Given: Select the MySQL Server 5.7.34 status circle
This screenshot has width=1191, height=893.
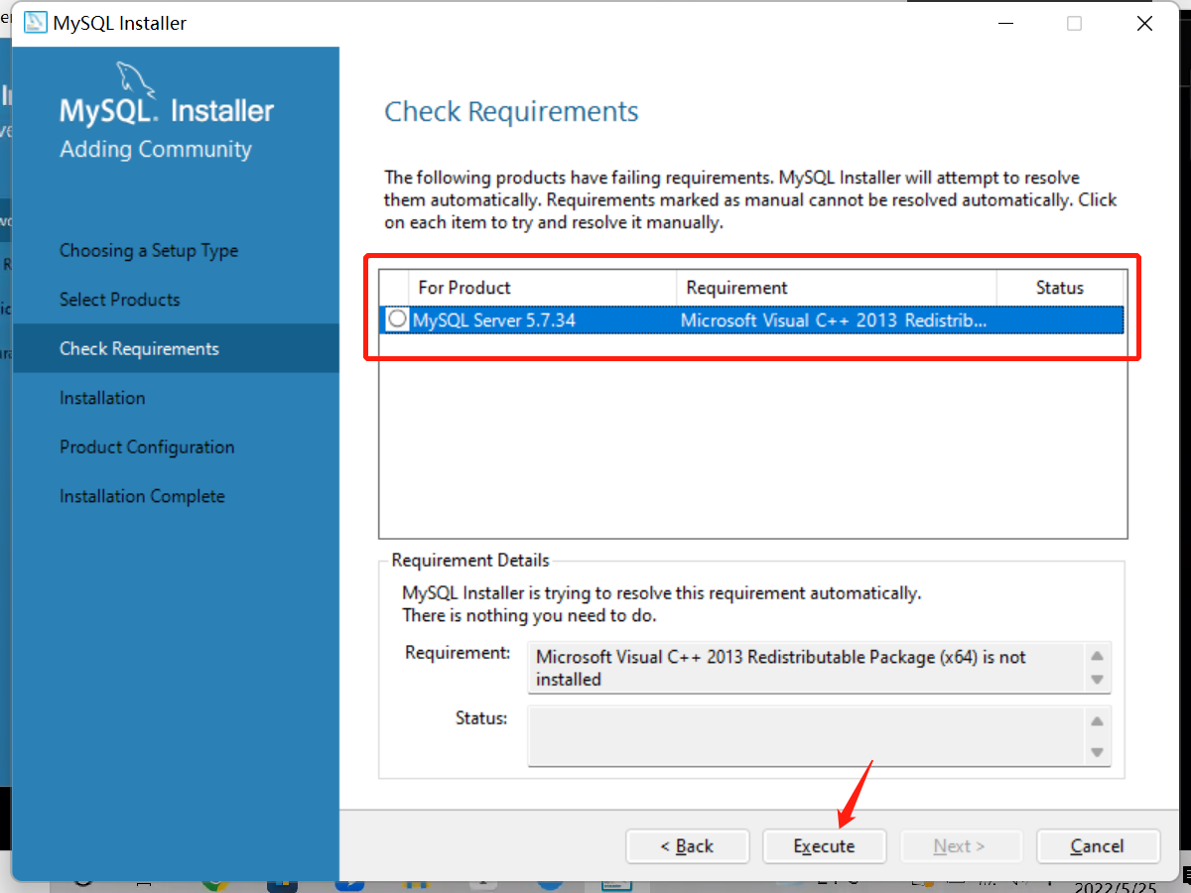Looking at the screenshot, I should [x=397, y=319].
